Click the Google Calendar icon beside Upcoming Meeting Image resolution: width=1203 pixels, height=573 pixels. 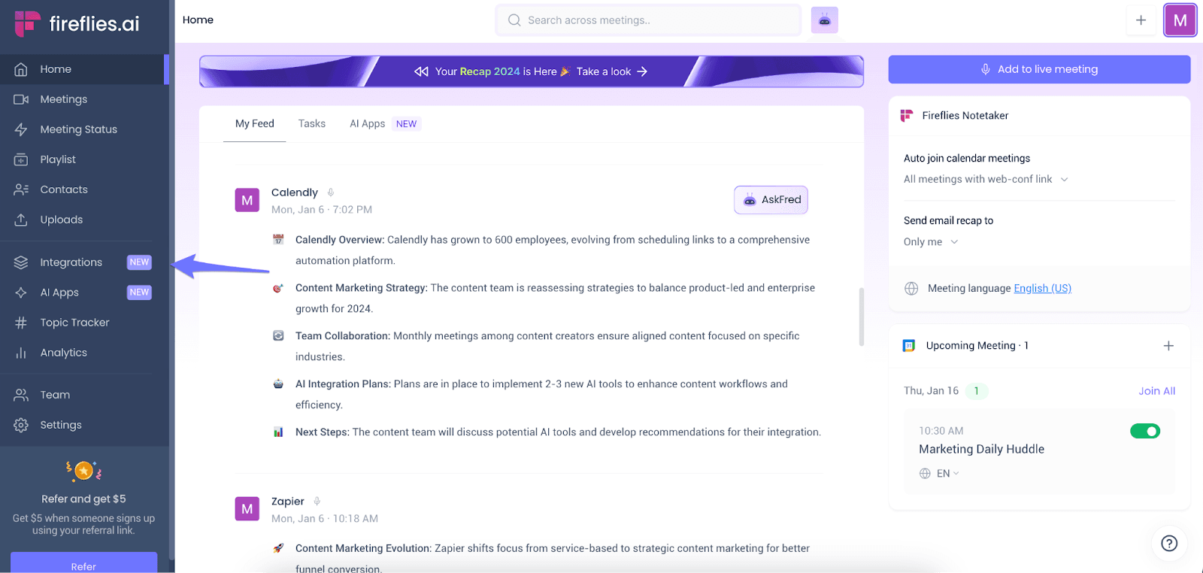coord(909,346)
